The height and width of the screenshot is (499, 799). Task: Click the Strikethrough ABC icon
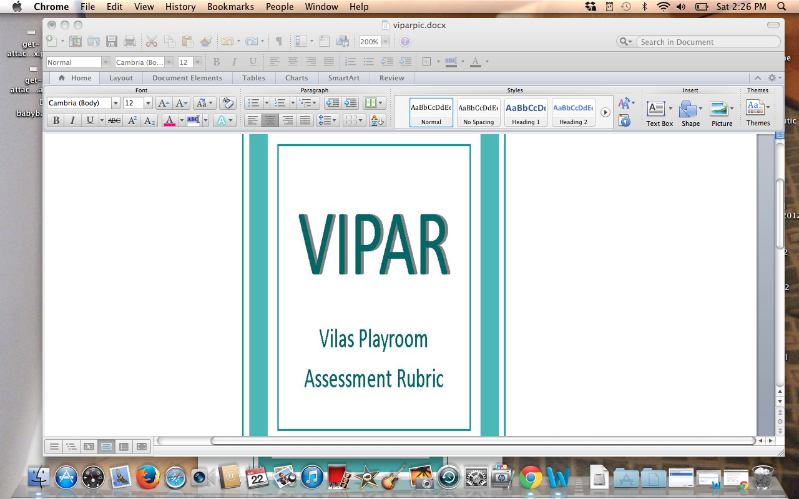pyautogui.click(x=114, y=120)
